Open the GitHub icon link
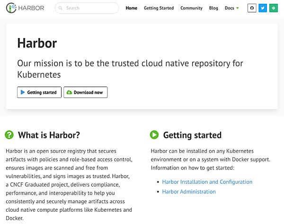The height and width of the screenshot is (224, 284). 252,8
